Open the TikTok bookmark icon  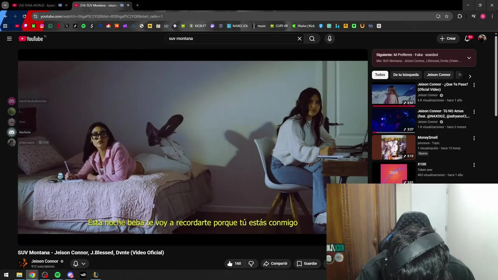(75, 26)
